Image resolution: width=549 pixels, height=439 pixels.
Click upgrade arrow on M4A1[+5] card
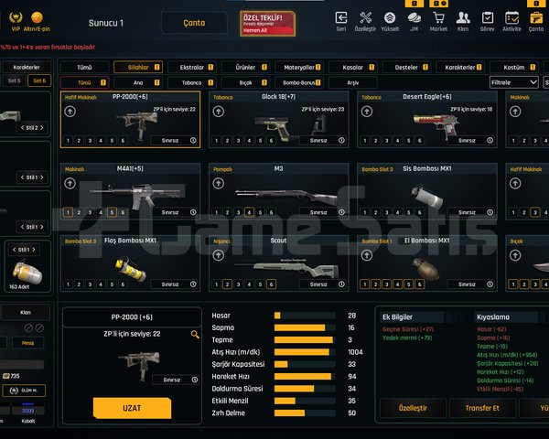[x=70, y=183]
